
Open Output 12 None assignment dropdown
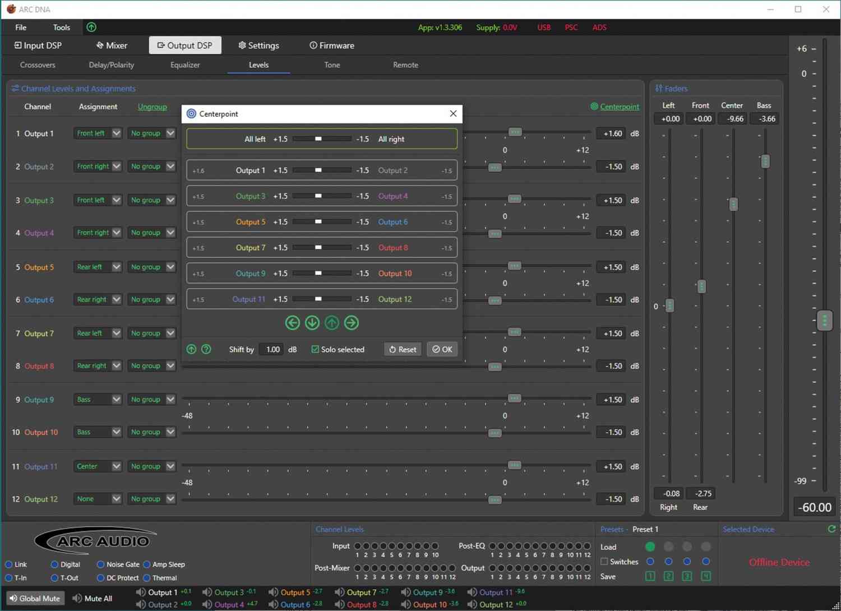click(x=98, y=499)
